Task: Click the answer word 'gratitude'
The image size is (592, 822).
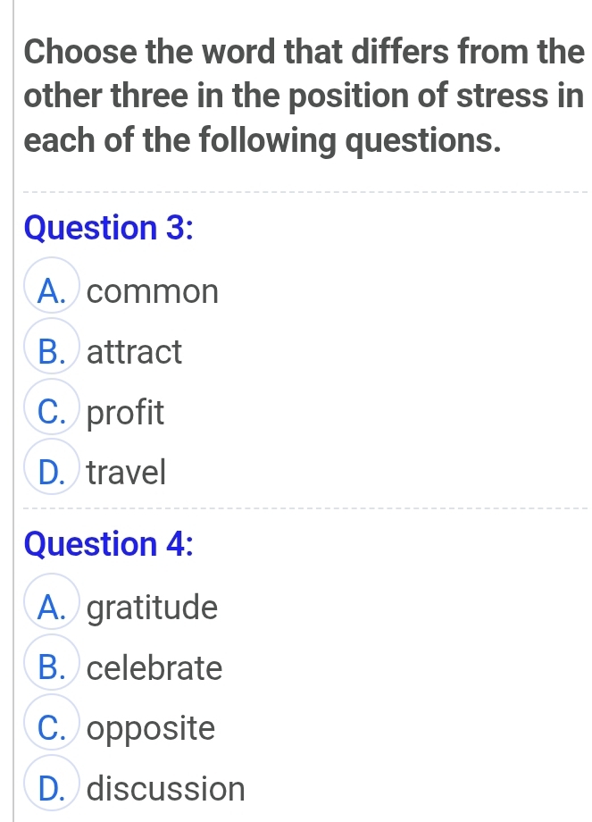Action: [x=154, y=608]
